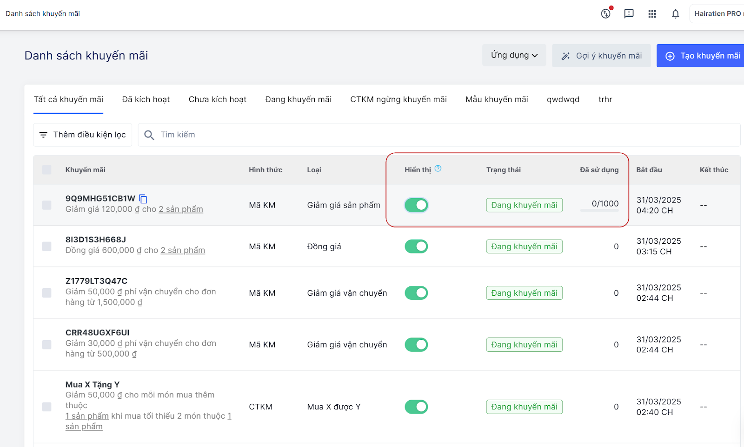Click the copy icon next to code 9Q9MHG51CB1W
The image size is (744, 447).
143,199
